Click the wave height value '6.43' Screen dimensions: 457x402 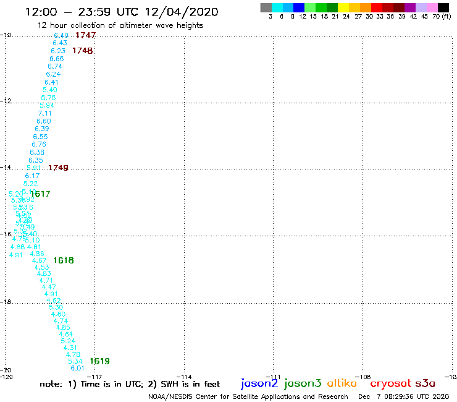pyautogui.click(x=60, y=43)
